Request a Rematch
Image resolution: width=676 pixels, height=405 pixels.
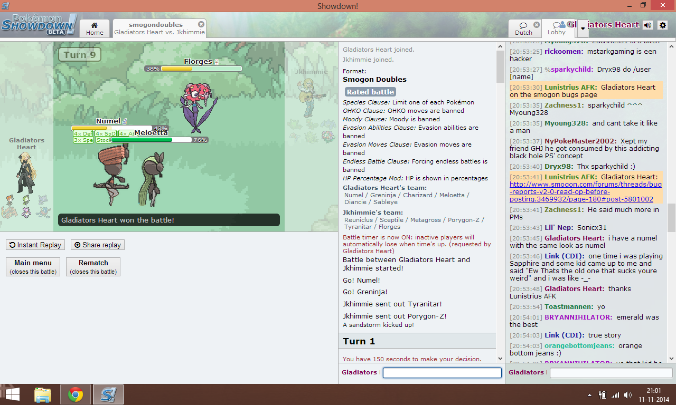(x=93, y=267)
